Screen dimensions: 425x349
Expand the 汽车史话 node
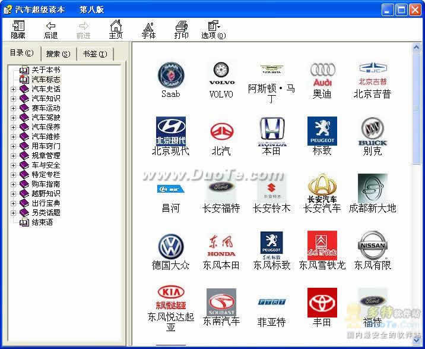tap(13, 89)
